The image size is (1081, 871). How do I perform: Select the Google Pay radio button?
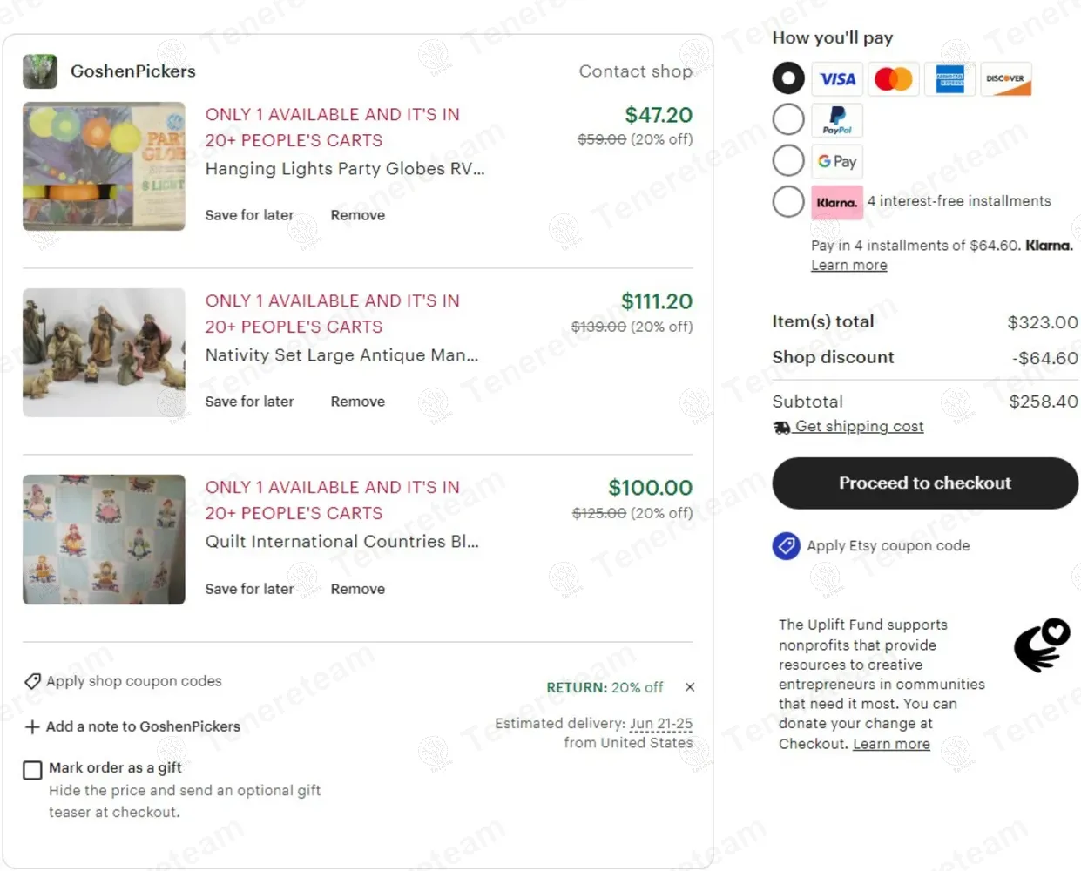pyautogui.click(x=788, y=160)
